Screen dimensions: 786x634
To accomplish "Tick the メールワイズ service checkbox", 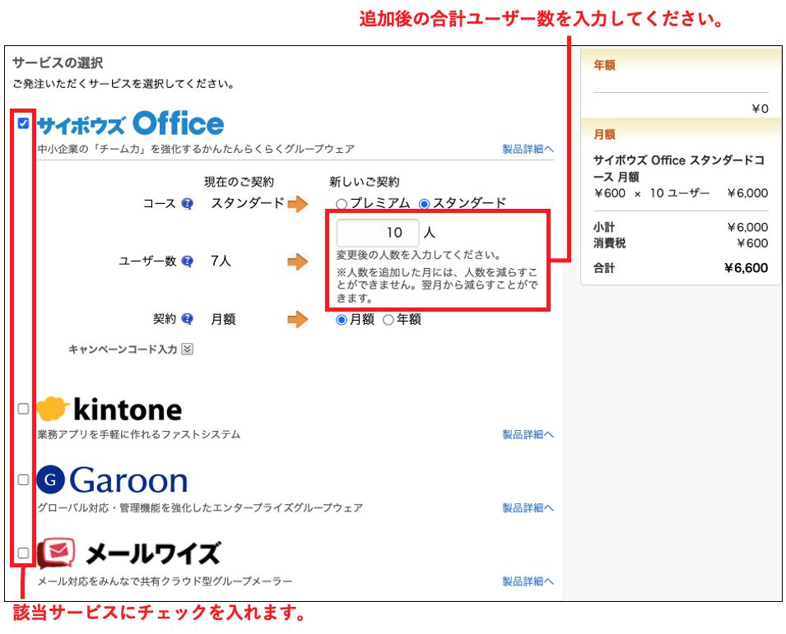I will [x=23, y=553].
